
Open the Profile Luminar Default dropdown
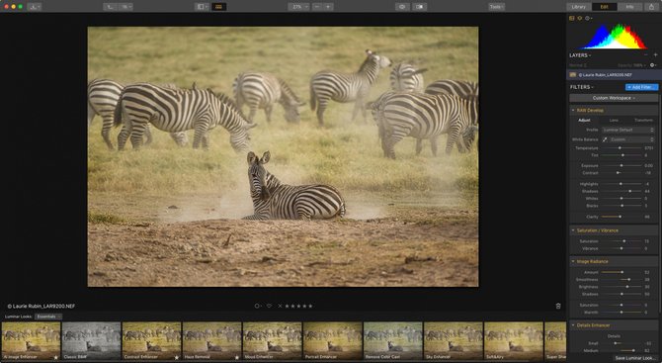[x=628, y=130]
